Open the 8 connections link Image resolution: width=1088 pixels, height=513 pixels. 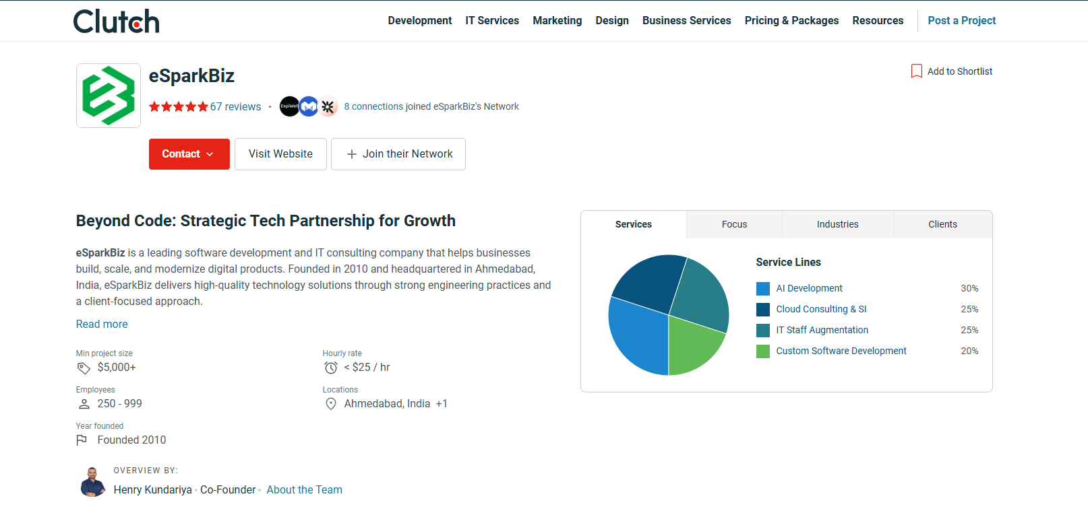(373, 106)
